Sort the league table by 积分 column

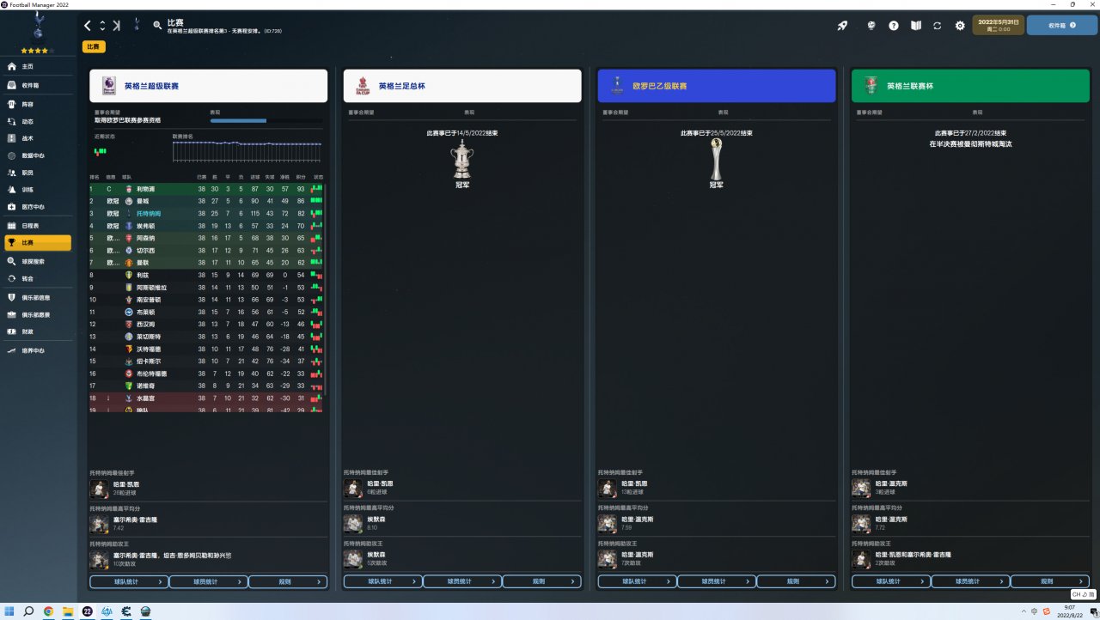click(301, 178)
